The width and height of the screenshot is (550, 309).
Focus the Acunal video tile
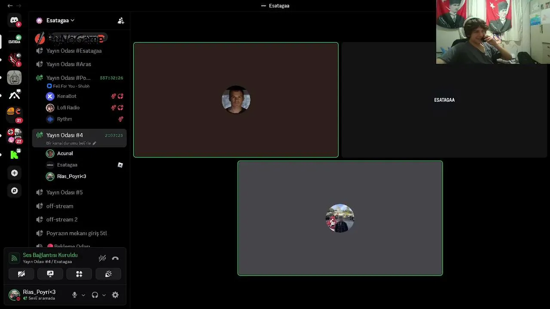tap(236, 100)
